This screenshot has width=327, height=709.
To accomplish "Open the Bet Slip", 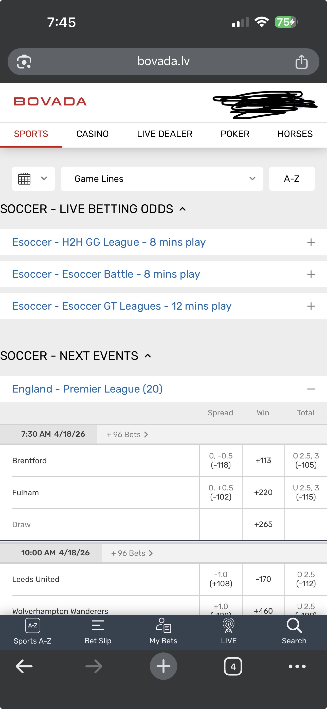I will click(98, 631).
